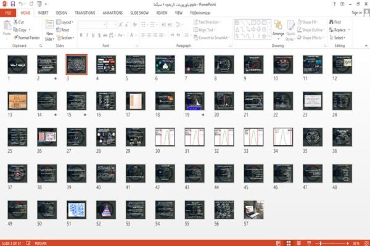The image size is (370, 246).
Task: Open the FILEminimizer tab
Action: (200, 13)
